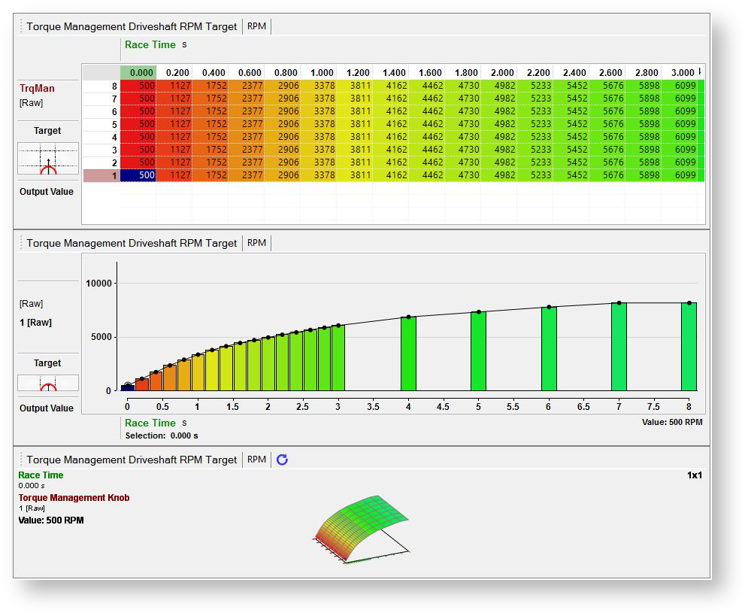This screenshot has height=616, width=748.
Task: Click the RPM unit label in the table panel
Action: (x=256, y=26)
